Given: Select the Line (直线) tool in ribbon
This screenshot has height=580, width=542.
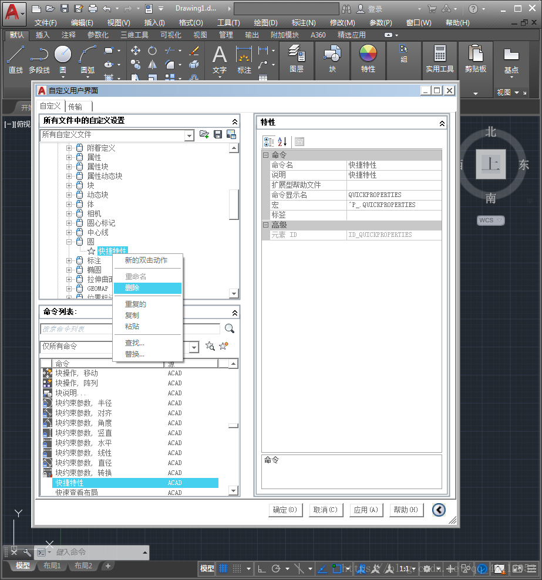Looking at the screenshot, I should pos(15,59).
